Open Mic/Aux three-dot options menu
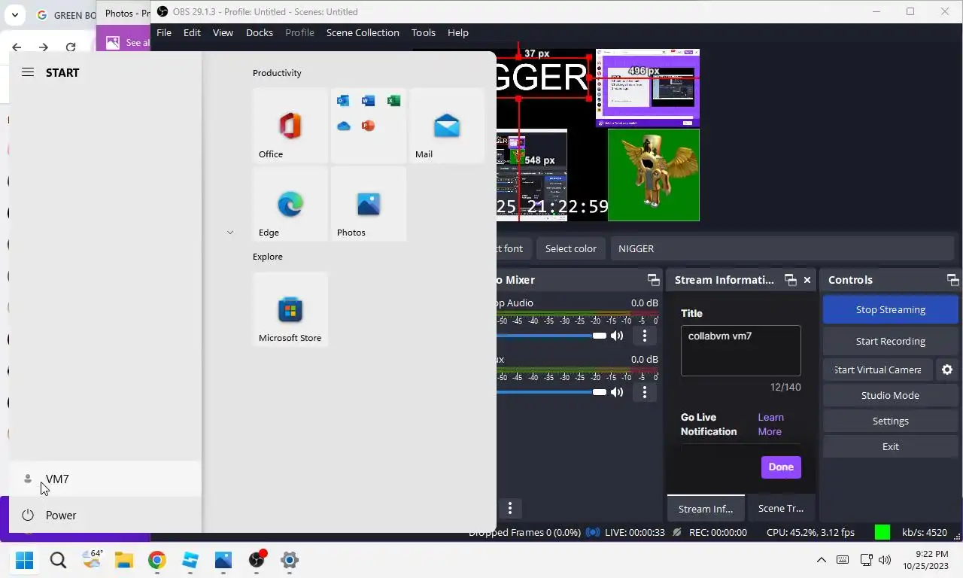 click(x=644, y=392)
